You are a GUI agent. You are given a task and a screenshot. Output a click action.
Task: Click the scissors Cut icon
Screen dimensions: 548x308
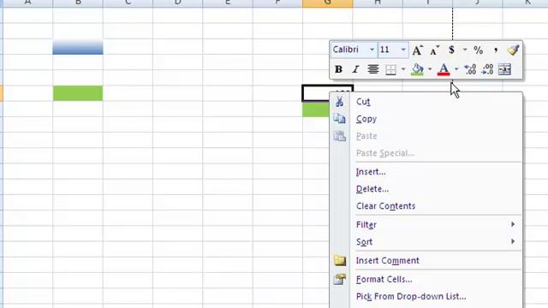[339, 102]
